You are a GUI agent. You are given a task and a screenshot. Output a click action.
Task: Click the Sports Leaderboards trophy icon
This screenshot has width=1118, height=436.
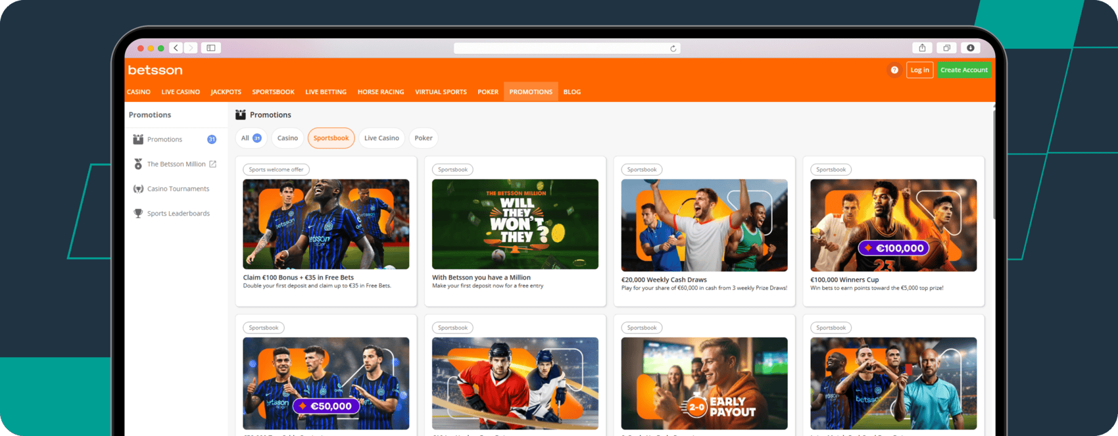138,213
